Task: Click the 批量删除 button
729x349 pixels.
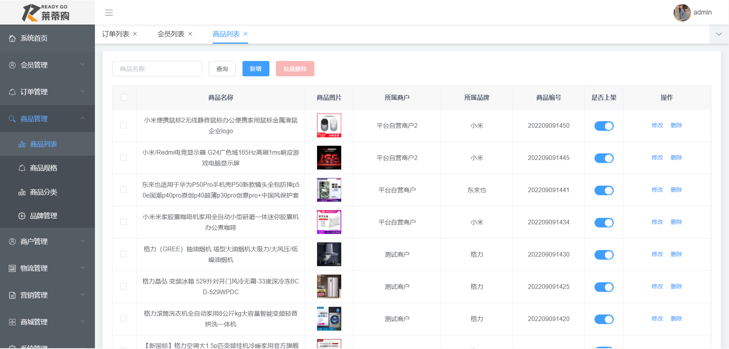Action: click(x=295, y=69)
